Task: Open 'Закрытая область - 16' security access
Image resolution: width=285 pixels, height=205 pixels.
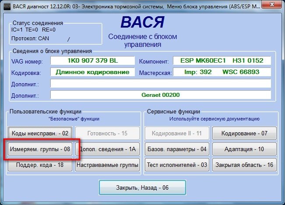Action: (x=244, y=165)
